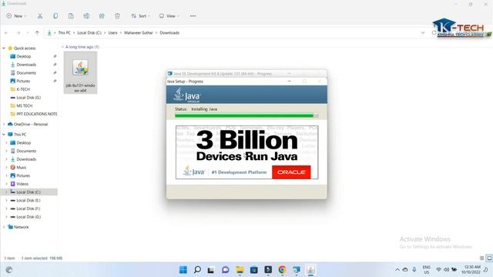
Task: Select Local Disk (E:) in sidebar
Action: coord(29,200)
